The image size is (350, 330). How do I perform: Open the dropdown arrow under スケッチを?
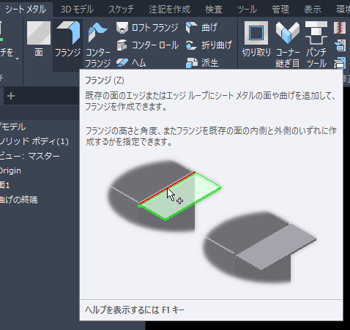[18, 59]
